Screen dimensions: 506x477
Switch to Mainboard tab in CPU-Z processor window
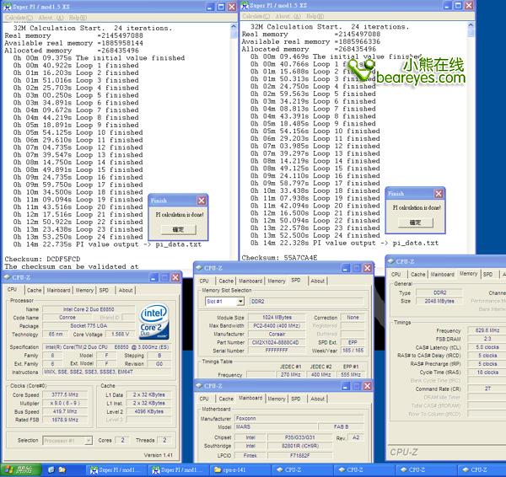tap(58, 290)
